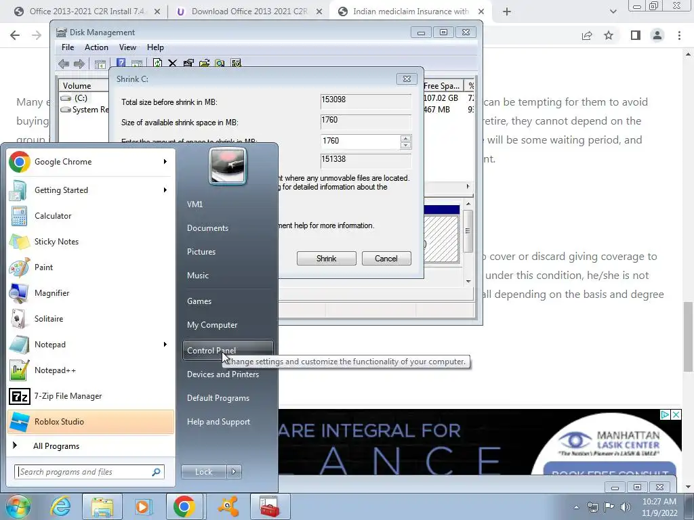Open 7-Zip File Manager
Screen dimensions: 694x520
91,395
